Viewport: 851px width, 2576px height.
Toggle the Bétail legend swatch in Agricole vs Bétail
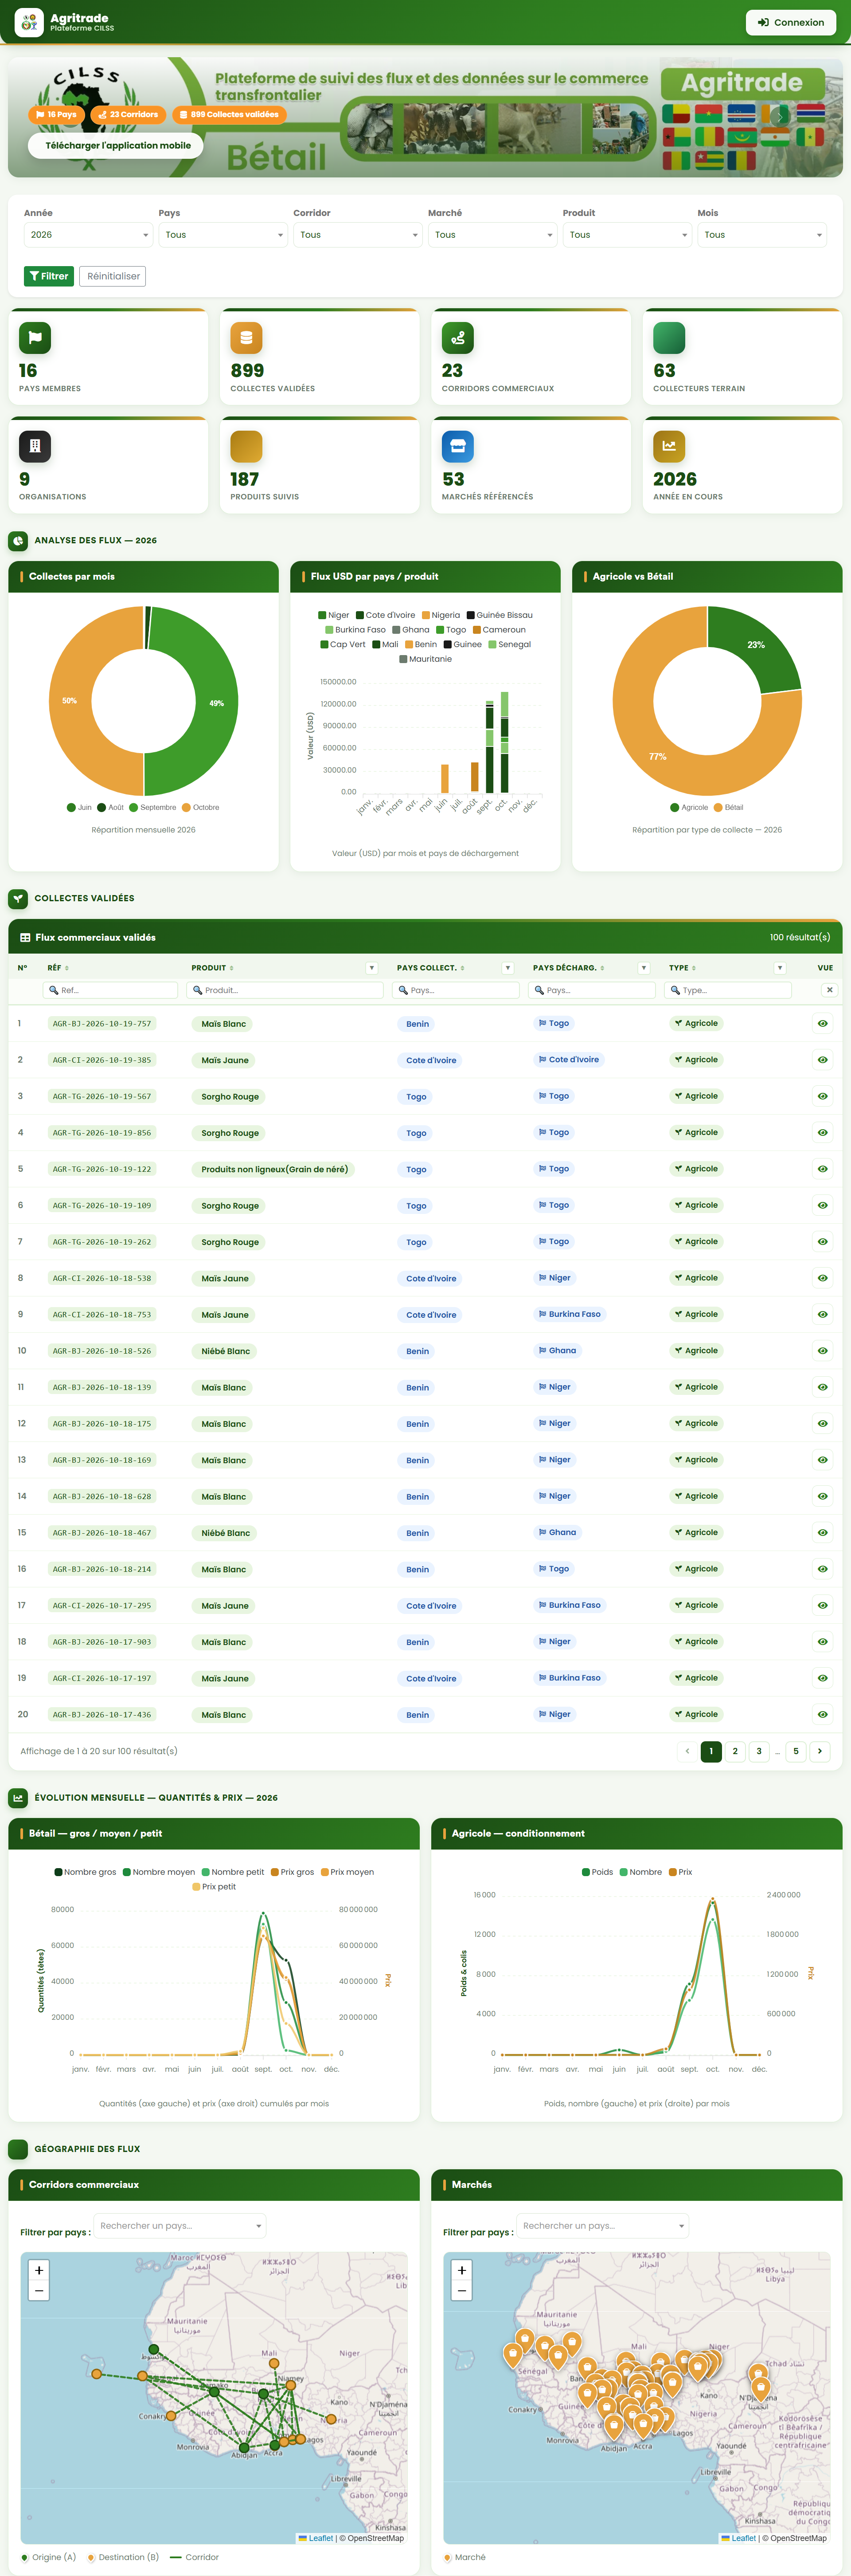pos(718,808)
